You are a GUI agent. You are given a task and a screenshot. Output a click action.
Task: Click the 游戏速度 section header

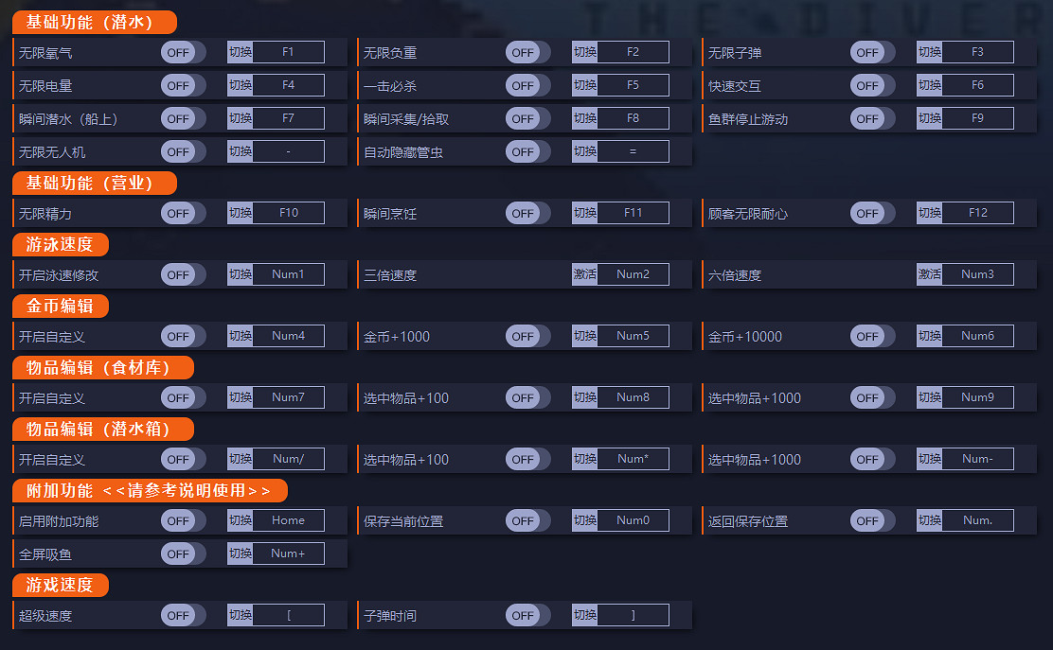point(59,585)
